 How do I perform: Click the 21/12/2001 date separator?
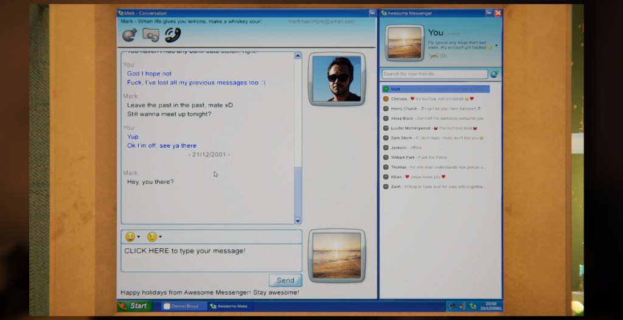point(209,155)
